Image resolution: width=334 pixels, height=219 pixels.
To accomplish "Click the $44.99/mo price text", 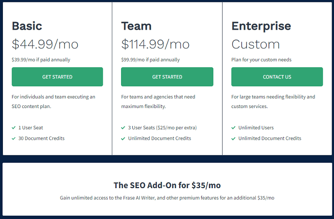I will point(45,44).
